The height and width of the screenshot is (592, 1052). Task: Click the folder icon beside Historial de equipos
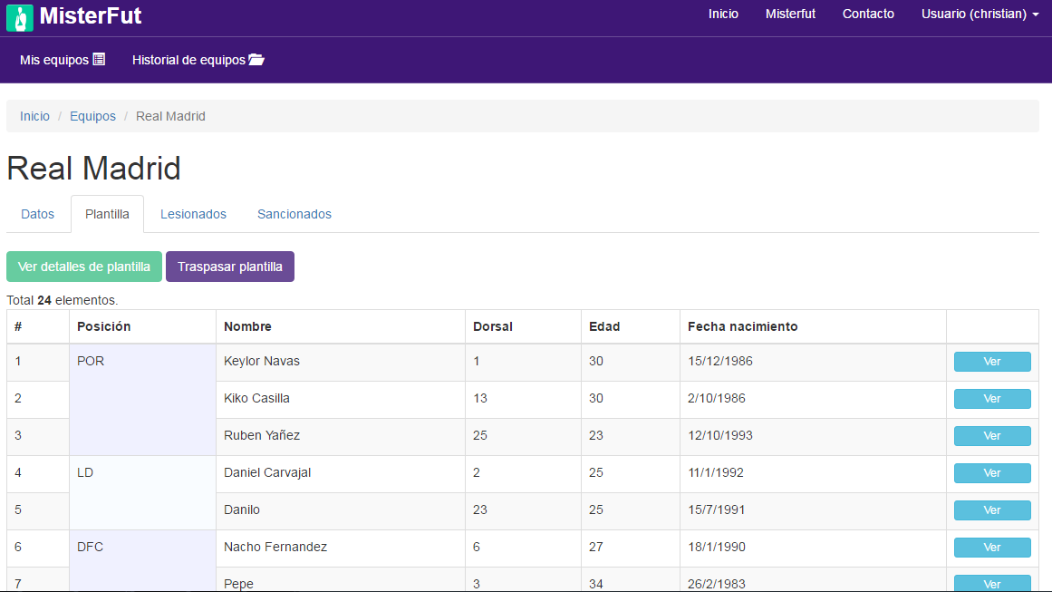click(x=256, y=59)
